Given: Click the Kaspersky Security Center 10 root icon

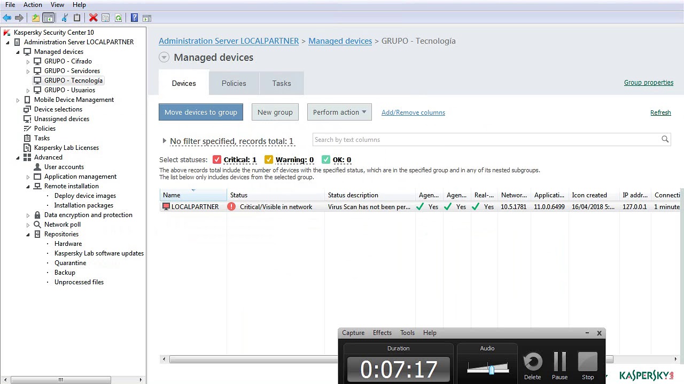Looking at the screenshot, I should (x=7, y=33).
